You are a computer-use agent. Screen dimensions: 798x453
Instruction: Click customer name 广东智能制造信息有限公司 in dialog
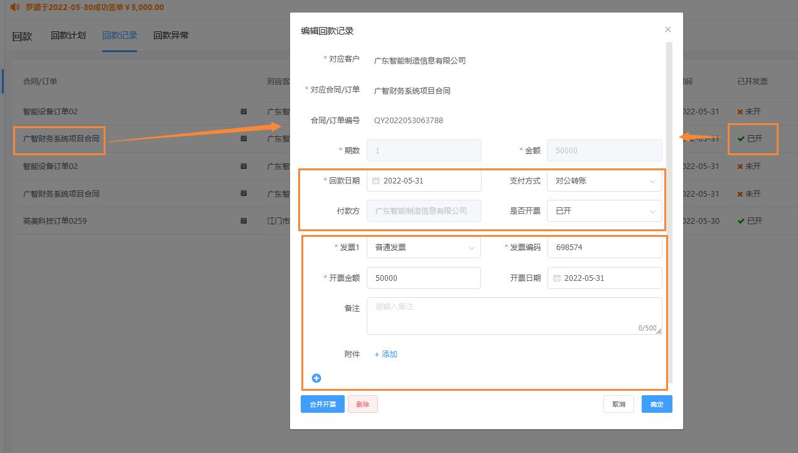pos(420,61)
